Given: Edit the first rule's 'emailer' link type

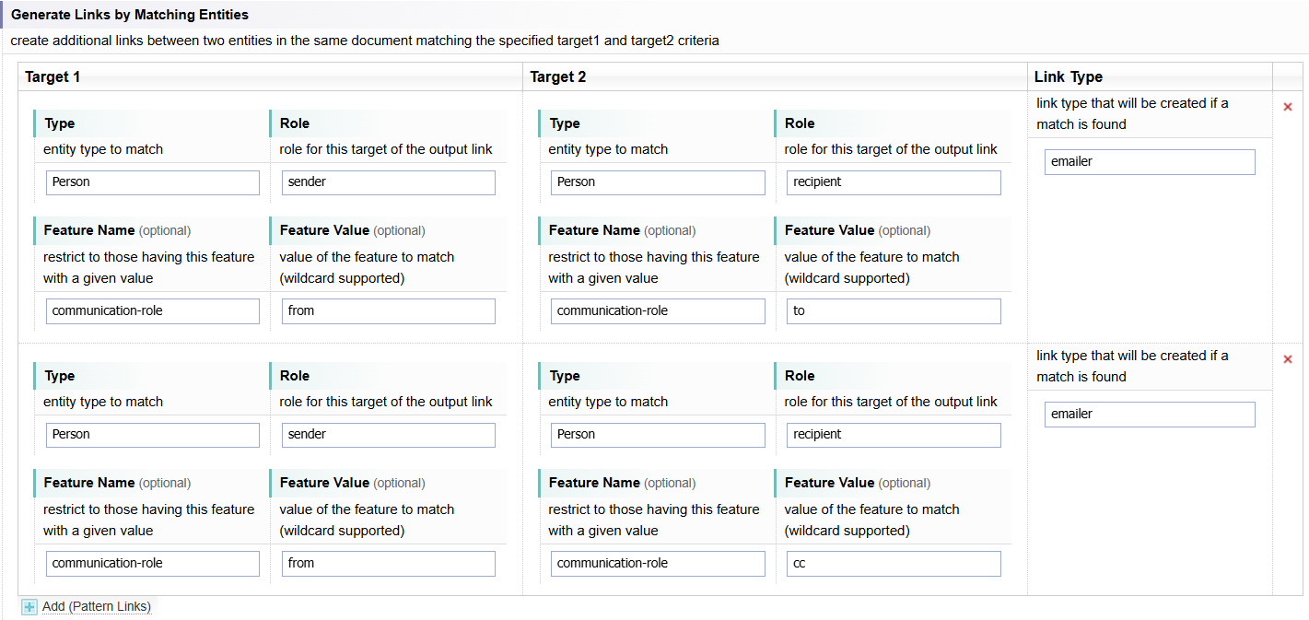Looking at the screenshot, I should coord(1150,162).
